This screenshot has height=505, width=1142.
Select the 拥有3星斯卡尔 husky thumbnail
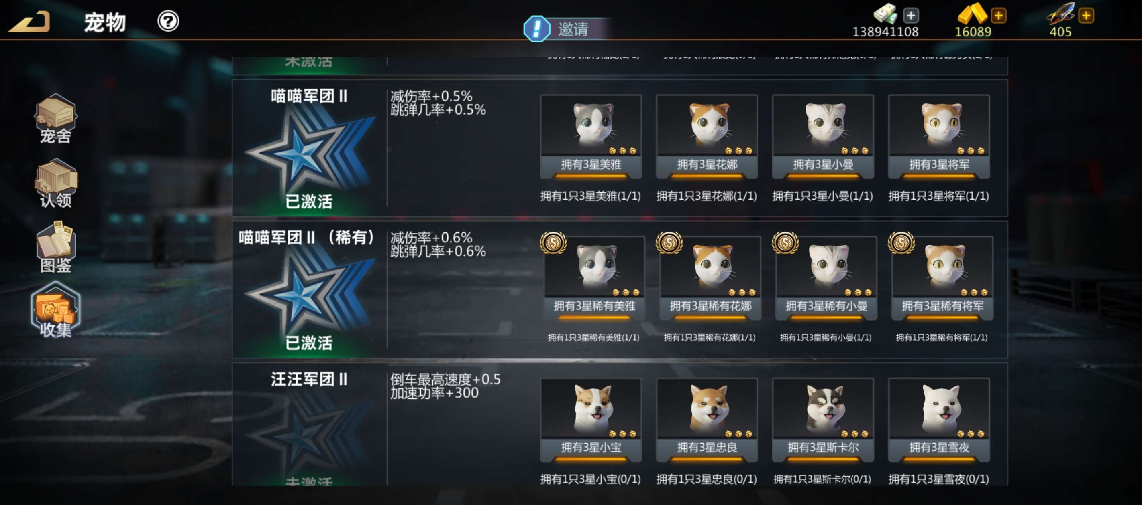[x=823, y=420]
